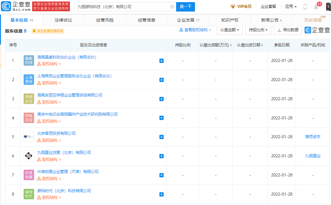Expand row 2 上海隽筑 plus icon
This screenshot has width=331, height=205.
click(162, 80)
